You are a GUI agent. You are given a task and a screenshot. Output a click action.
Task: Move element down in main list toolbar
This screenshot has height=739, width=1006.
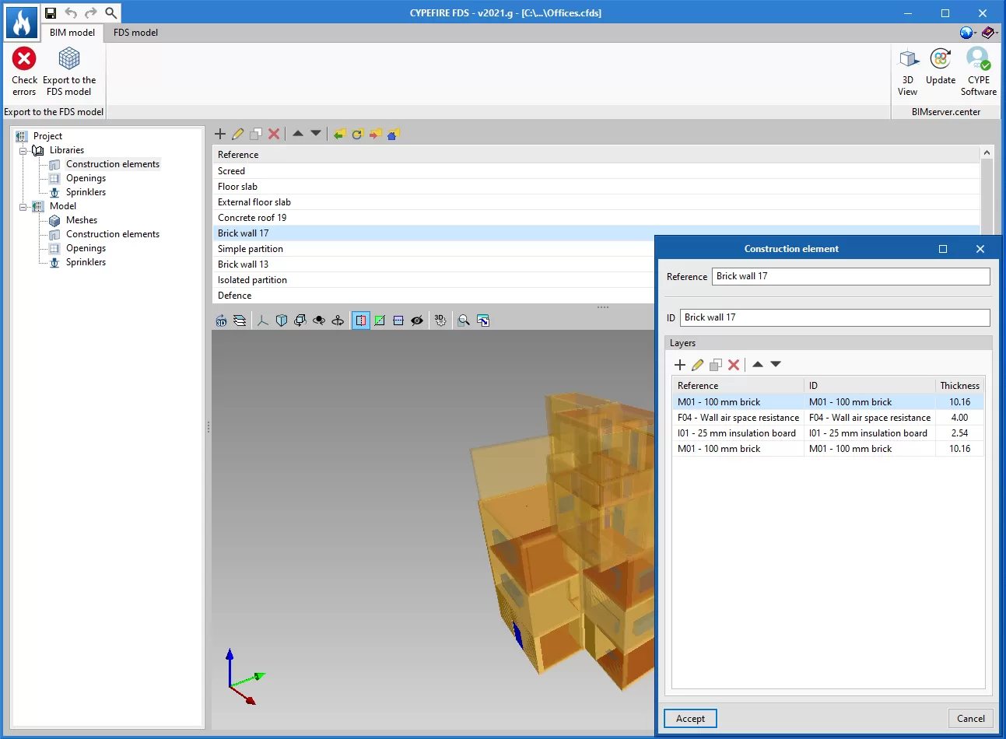tap(316, 133)
